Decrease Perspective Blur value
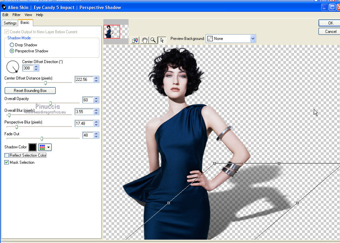The image size is (340, 243). tap(96, 125)
